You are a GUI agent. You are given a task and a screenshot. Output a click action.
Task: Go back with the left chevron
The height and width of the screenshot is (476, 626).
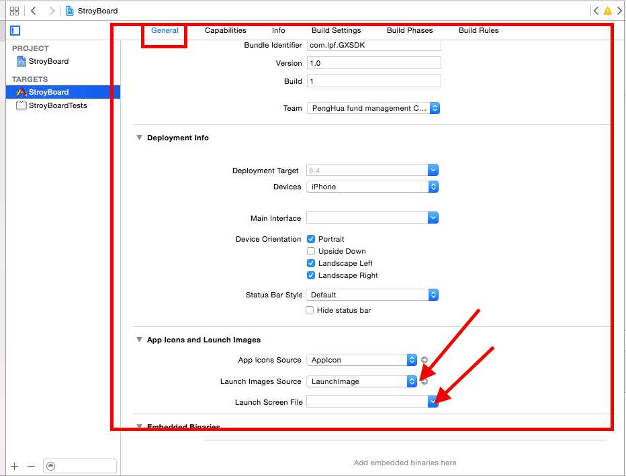tap(34, 11)
